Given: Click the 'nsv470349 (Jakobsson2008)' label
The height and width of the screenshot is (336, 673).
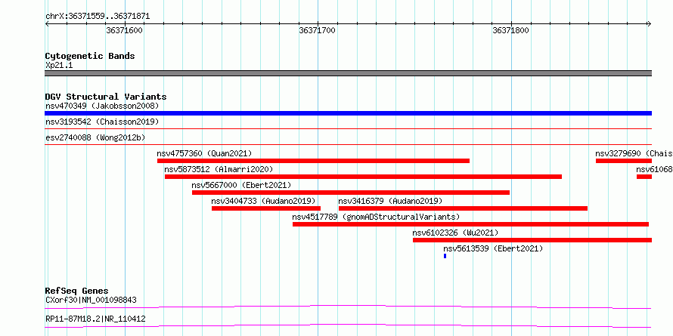Looking at the screenshot, I should [102, 106].
